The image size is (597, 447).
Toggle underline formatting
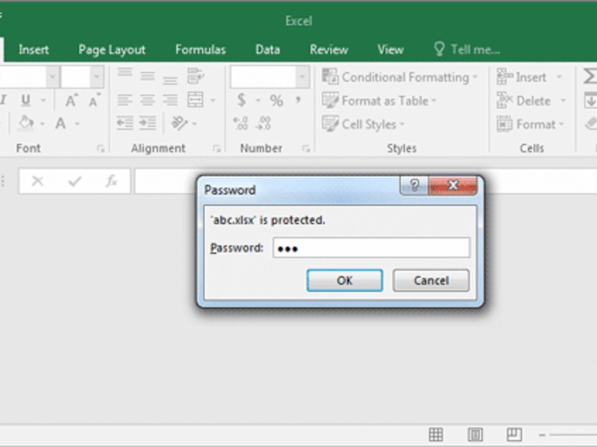click(26, 100)
